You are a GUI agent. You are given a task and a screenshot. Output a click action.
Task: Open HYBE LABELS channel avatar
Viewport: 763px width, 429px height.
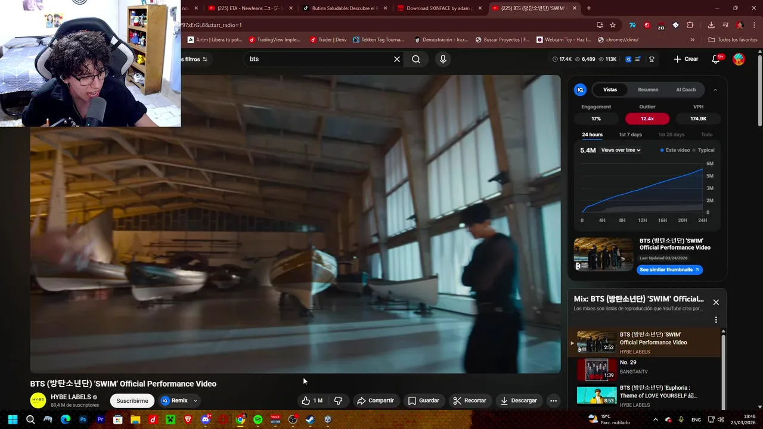pos(38,400)
